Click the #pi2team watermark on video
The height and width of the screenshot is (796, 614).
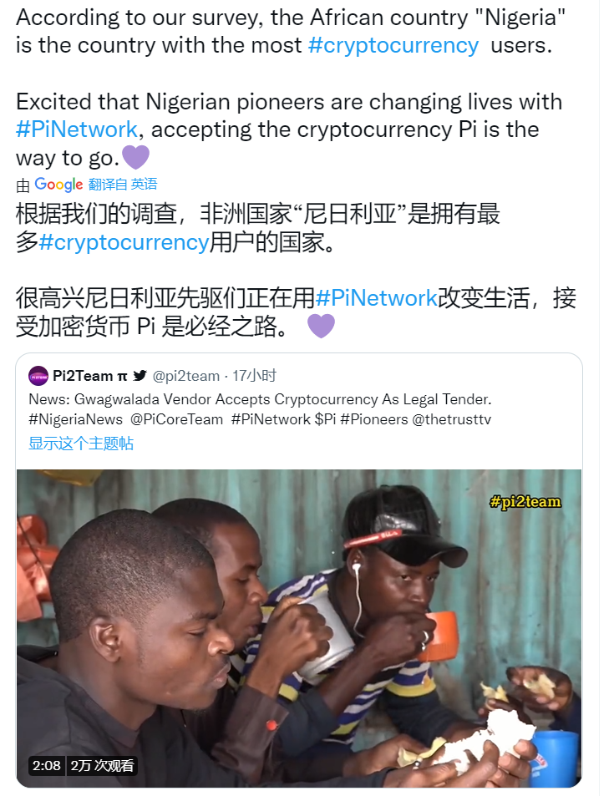point(525,501)
